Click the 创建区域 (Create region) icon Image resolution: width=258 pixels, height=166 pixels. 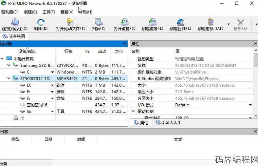(181, 22)
